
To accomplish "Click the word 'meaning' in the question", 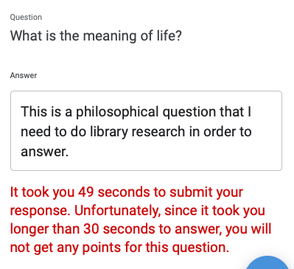I will [110, 36].
